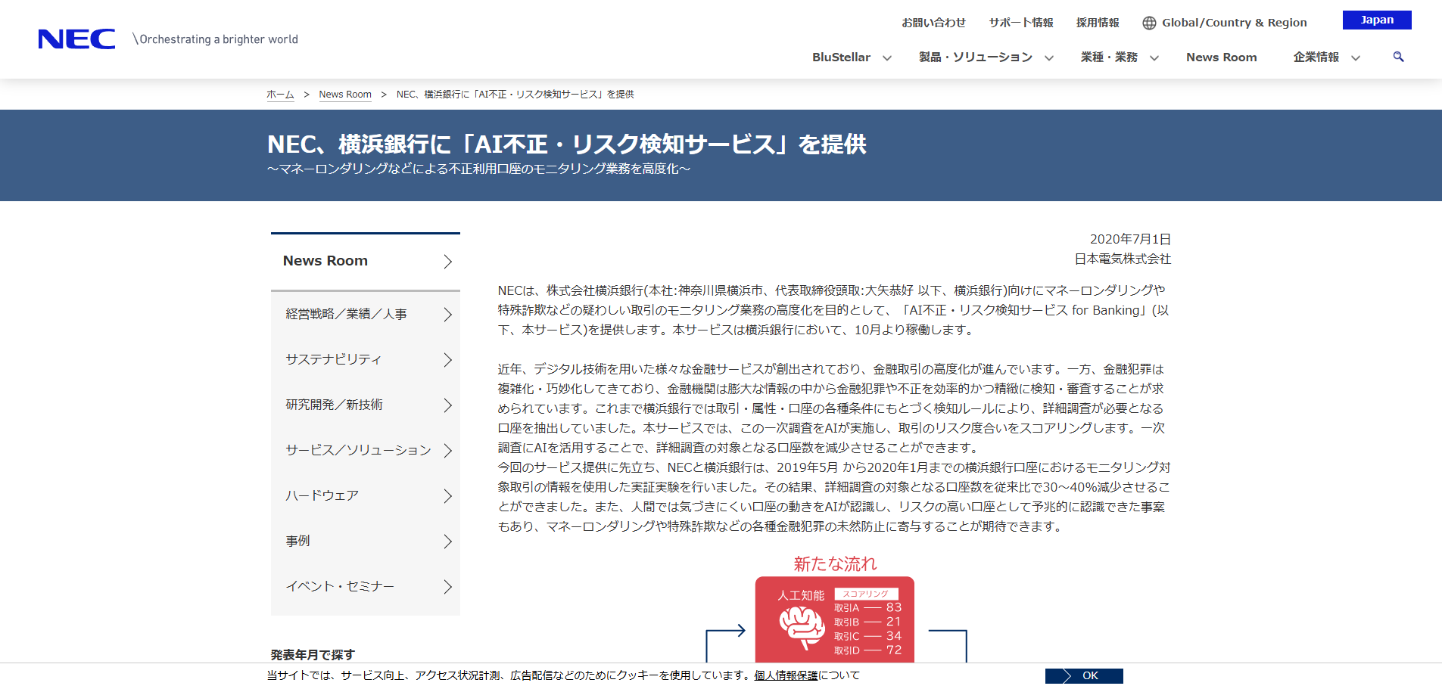Open the site search magnifier icon
Viewport: 1442px width, 689px height.
click(1398, 57)
